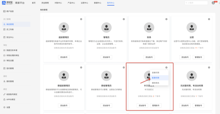This screenshot has height=114, width=220.
Task: Go to 安全中心 in the sidebar
Action: (16, 37)
